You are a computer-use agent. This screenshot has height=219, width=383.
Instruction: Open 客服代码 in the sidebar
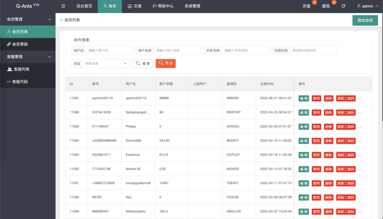coord(28,81)
